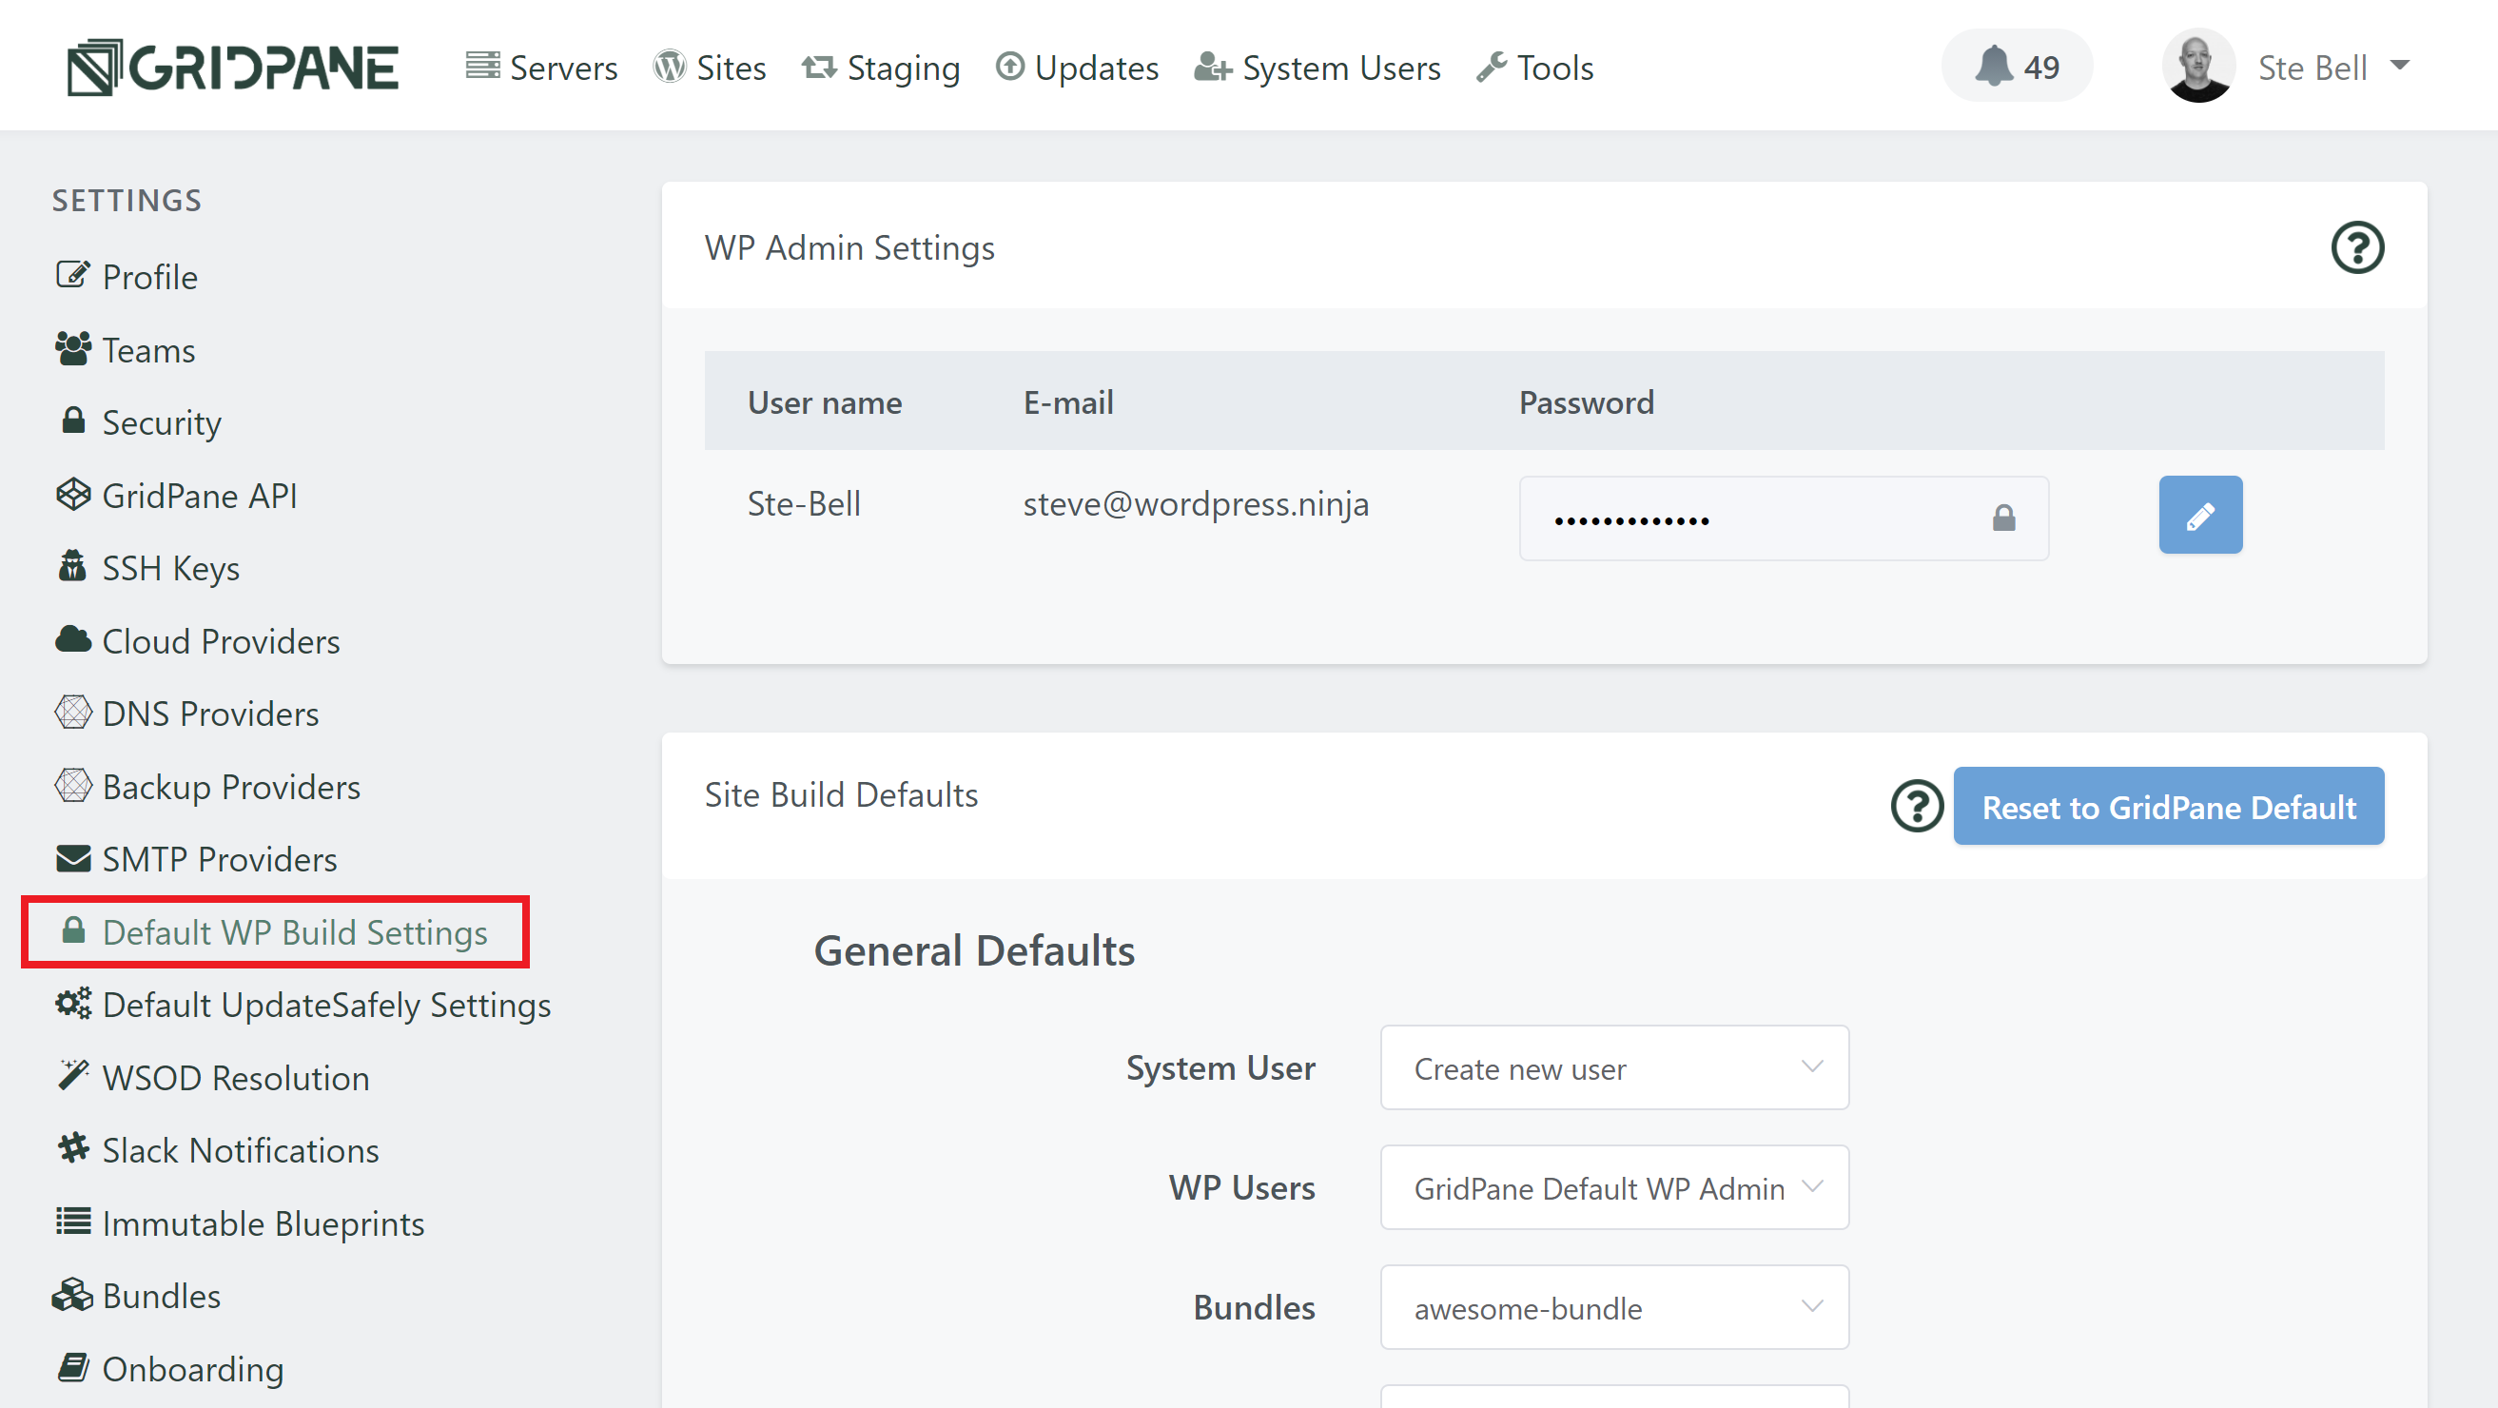Click the Teams people icon
The image size is (2498, 1408).
point(72,348)
